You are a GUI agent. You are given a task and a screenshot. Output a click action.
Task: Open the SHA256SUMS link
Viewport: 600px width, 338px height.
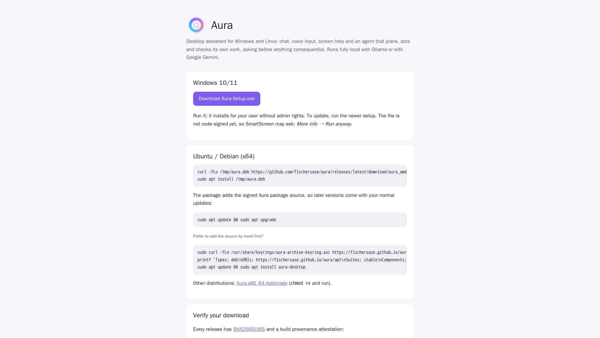[x=249, y=329]
